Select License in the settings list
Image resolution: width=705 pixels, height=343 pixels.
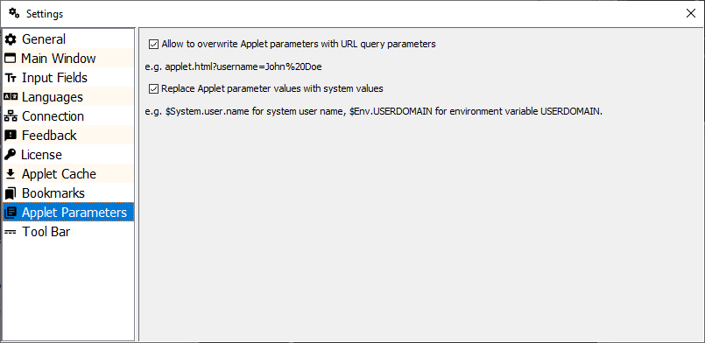point(68,155)
